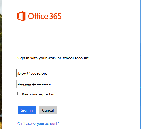Click the desktop photo strip left of the dialog
Image resolution: width=141 pixels, height=129 pixels.
coord(1,64)
